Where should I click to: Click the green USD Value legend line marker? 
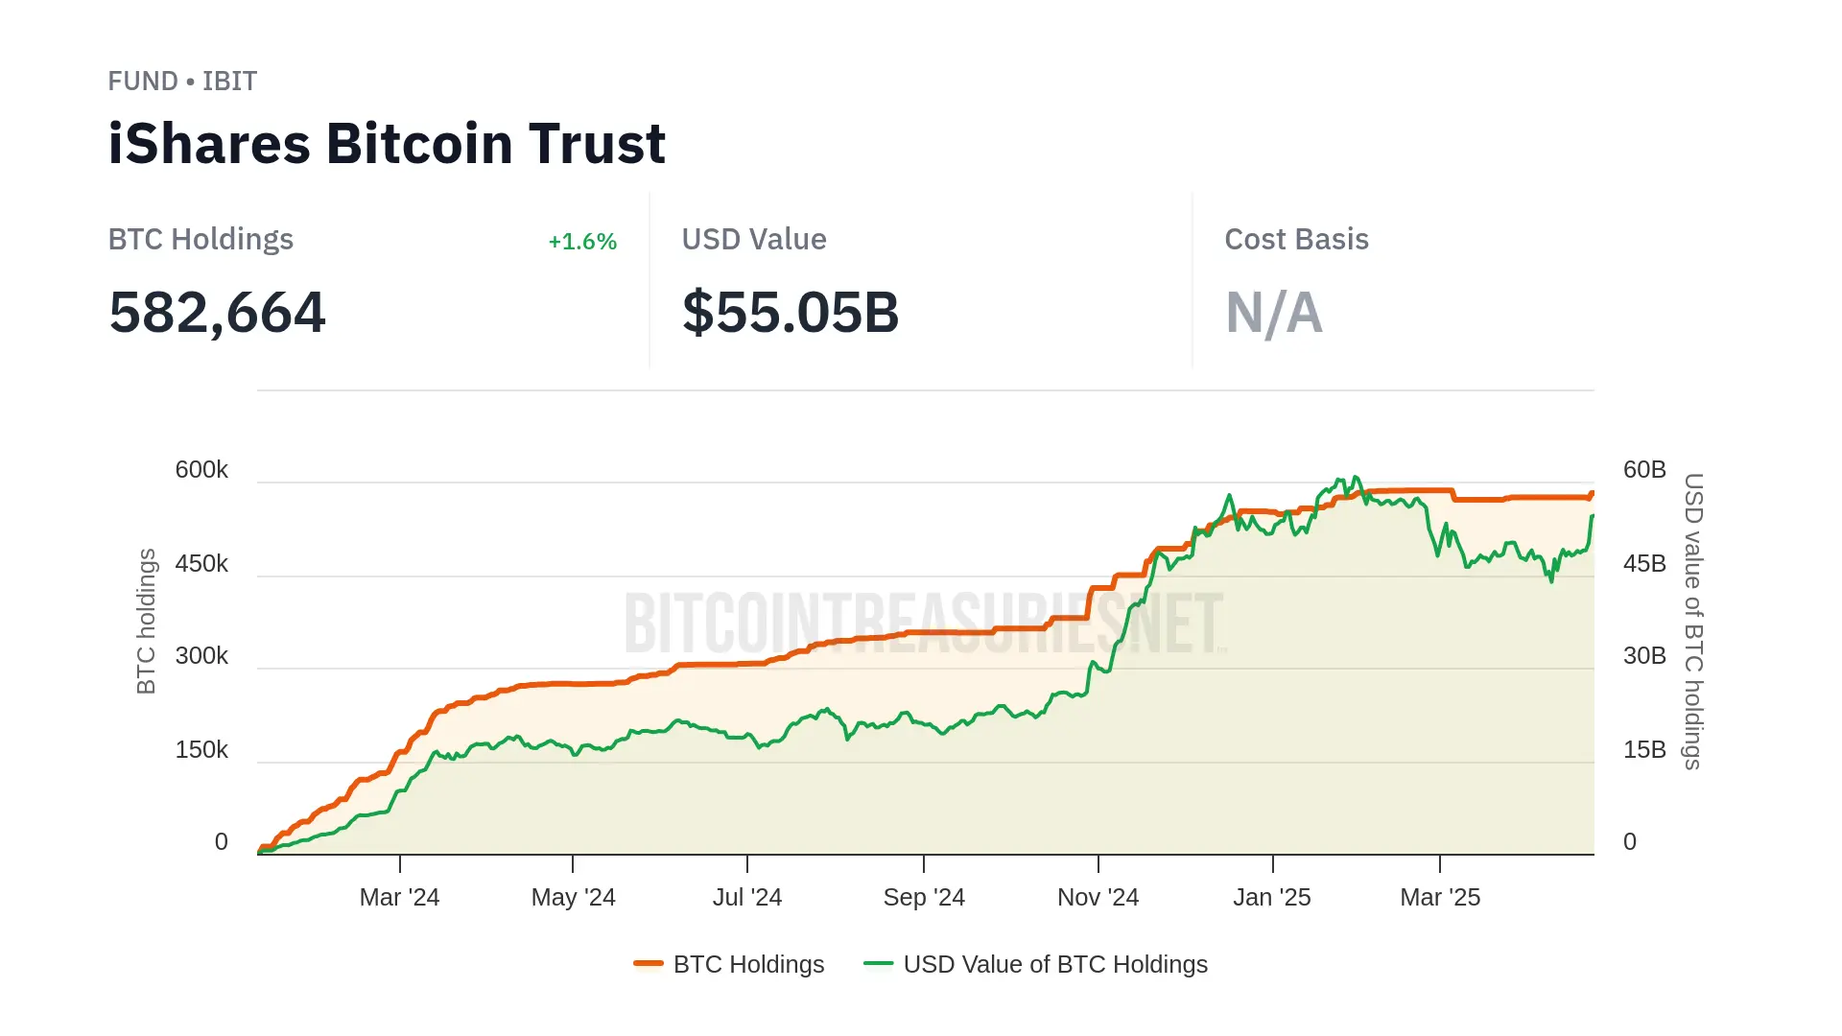878,963
